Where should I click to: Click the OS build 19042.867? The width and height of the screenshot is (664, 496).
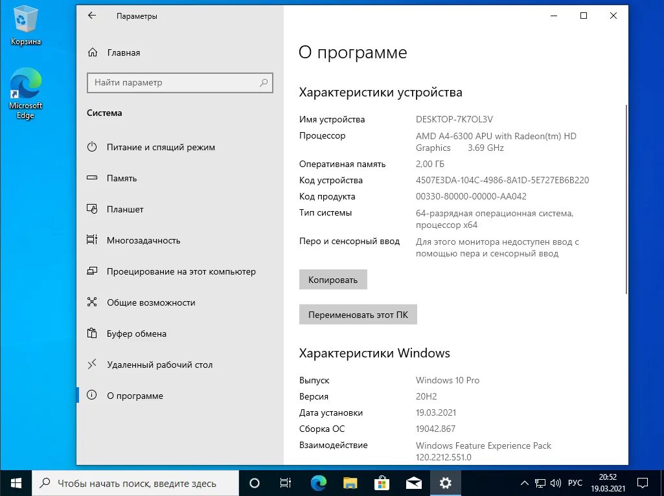(435, 429)
